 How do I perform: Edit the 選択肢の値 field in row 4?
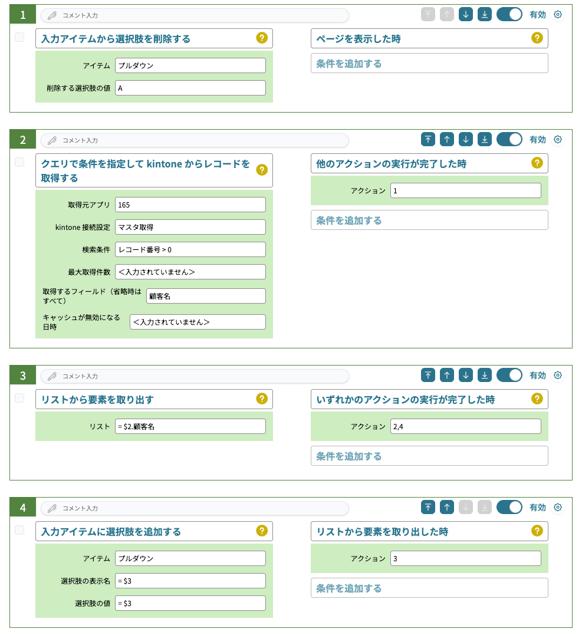pyautogui.click(x=190, y=603)
